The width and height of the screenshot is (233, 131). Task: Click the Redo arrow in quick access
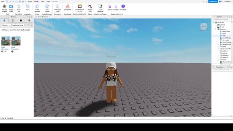click(x=13, y=1)
